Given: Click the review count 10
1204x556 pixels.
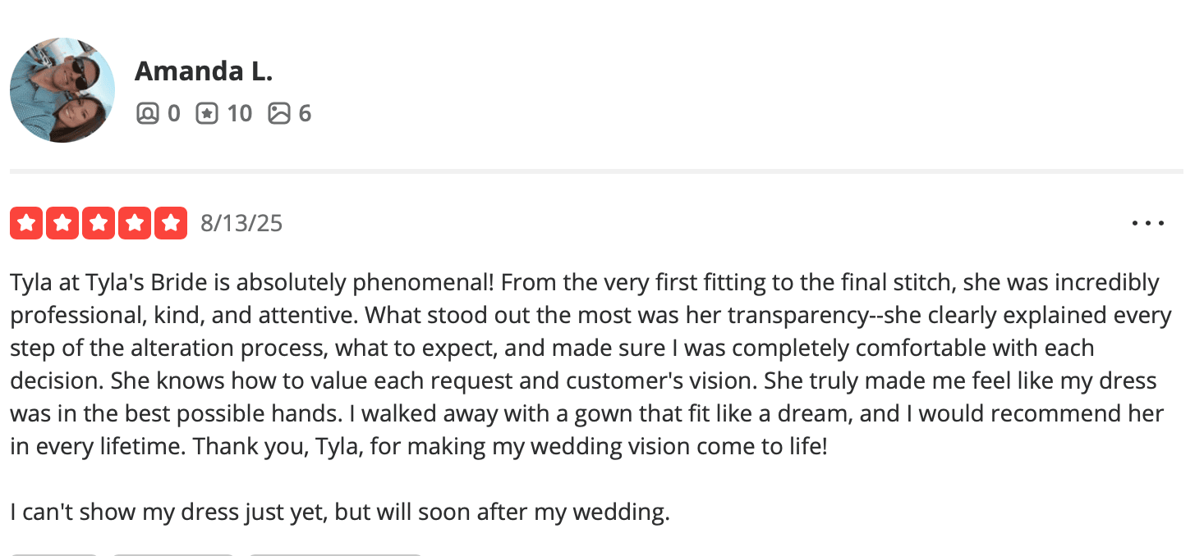Looking at the screenshot, I should [x=239, y=113].
